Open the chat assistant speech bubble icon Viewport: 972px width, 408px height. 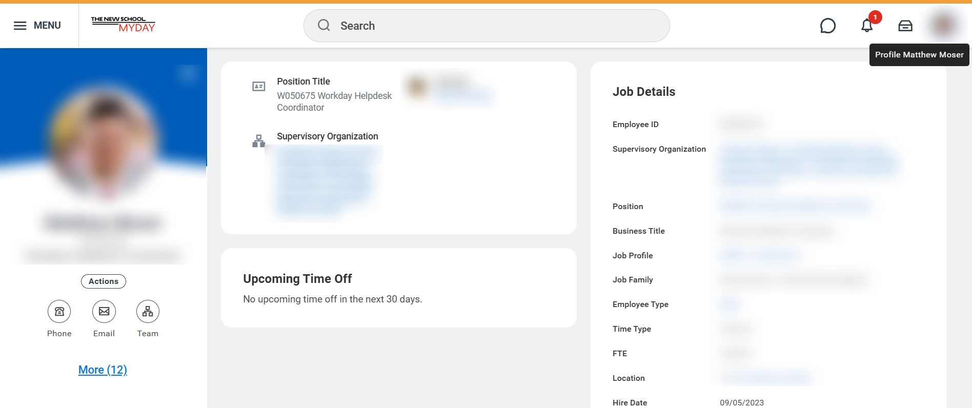tap(827, 26)
